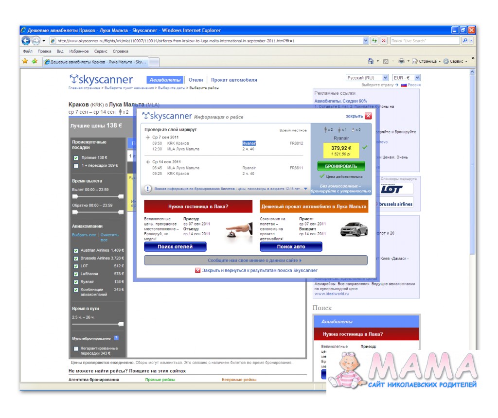Click the Home icon in IE toolbar

371,61
